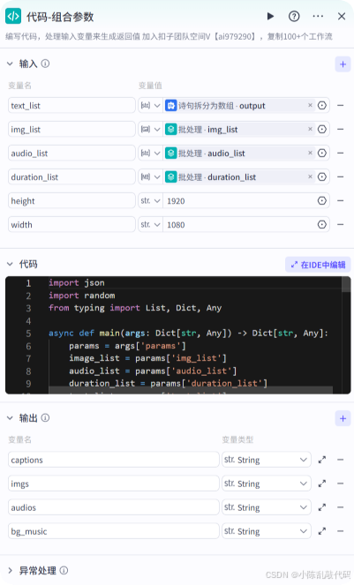Image resolution: width=354 pixels, height=585 pixels.
Task: Click 在IDE中编辑 button
Action: [x=318, y=265]
